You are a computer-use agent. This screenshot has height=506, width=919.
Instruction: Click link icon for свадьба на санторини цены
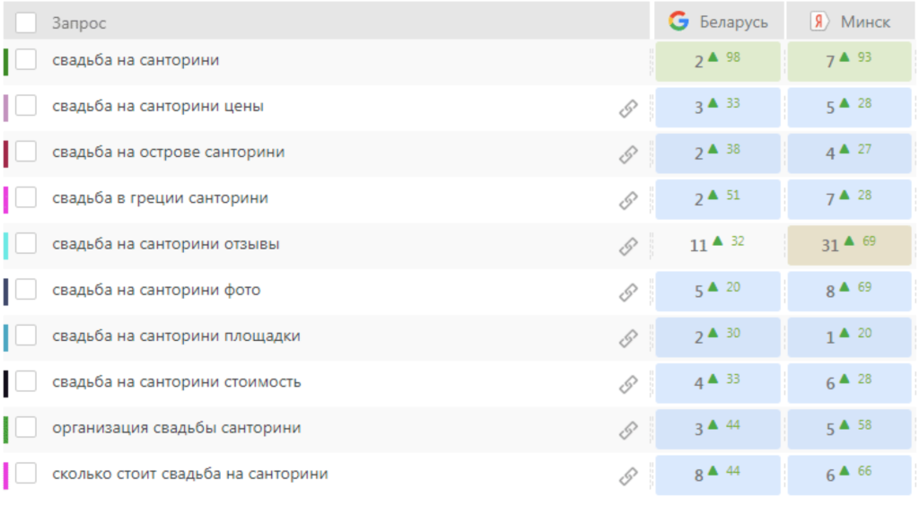coord(628,109)
